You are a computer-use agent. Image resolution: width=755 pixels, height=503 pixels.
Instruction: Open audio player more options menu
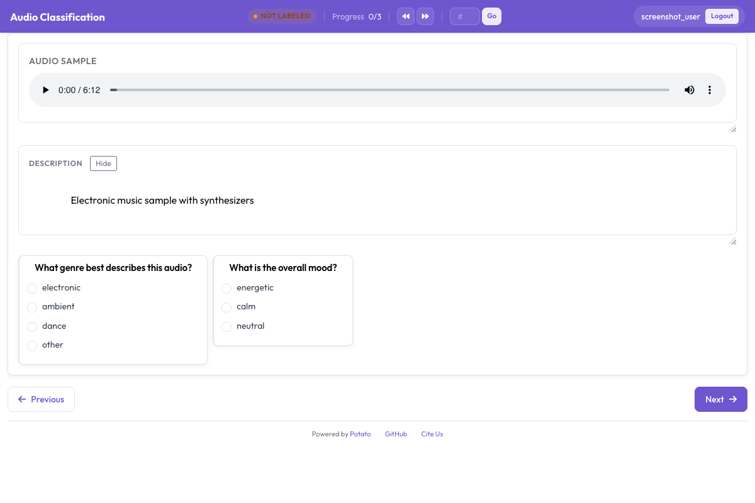[710, 90]
